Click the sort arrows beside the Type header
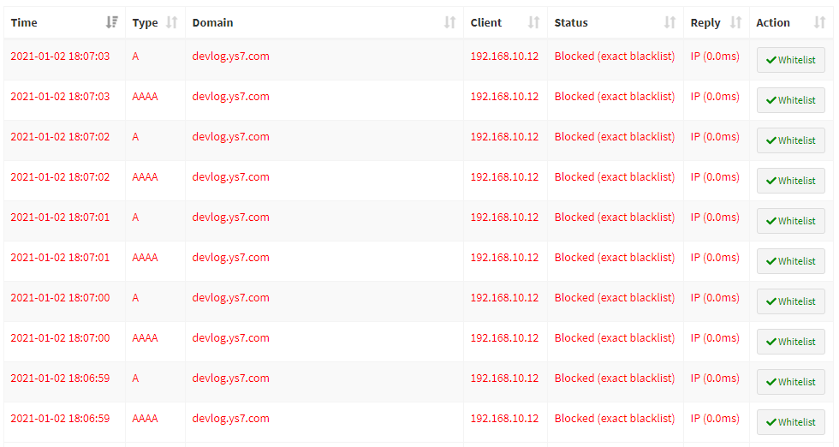Viewport: 839px width, 447px height. tap(171, 23)
